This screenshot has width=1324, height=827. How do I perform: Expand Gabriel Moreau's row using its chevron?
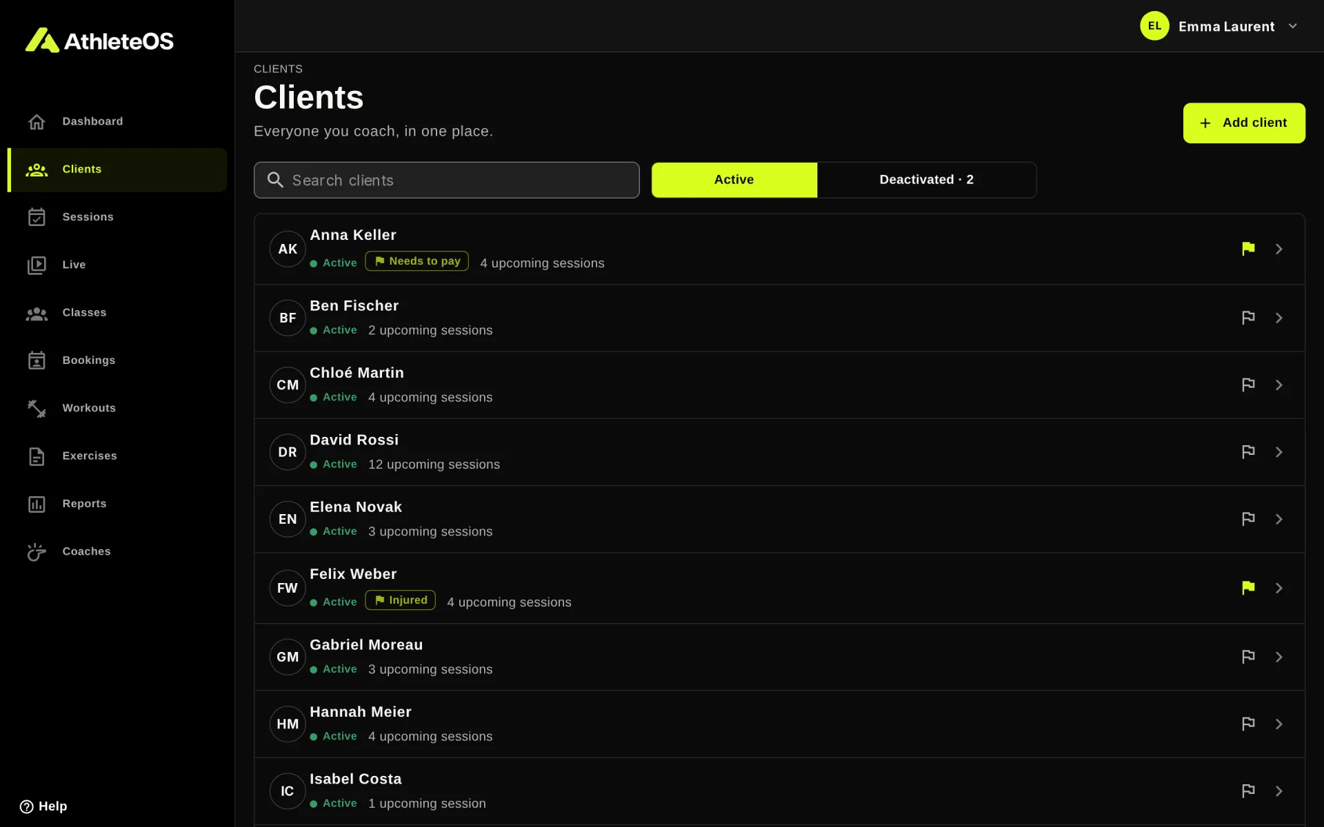(1279, 657)
